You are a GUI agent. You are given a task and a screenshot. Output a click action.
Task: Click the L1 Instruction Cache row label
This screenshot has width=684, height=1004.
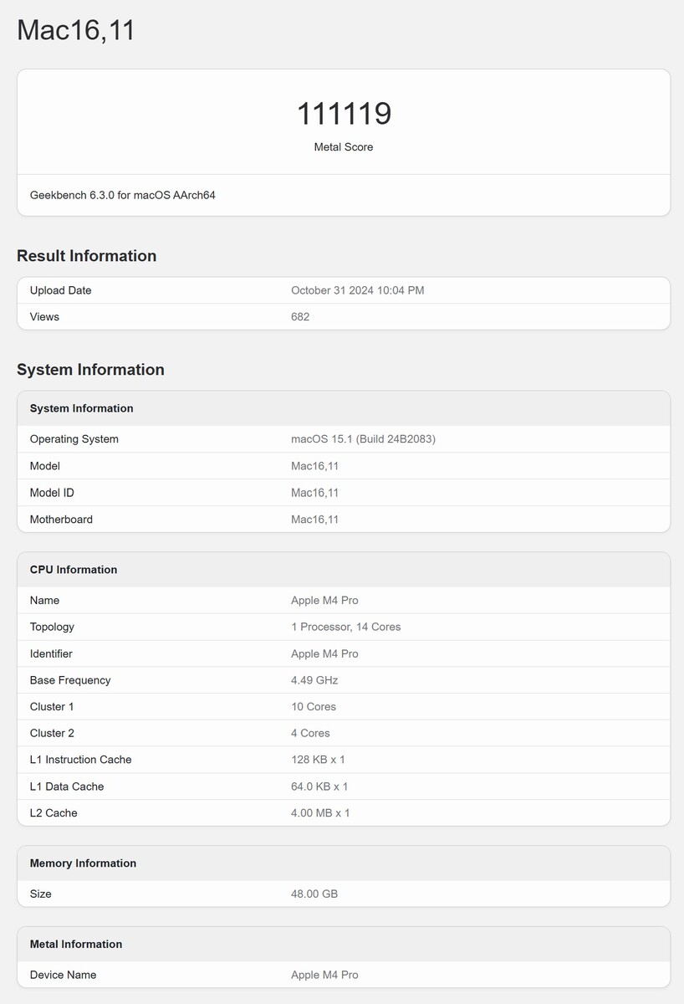[x=80, y=760]
